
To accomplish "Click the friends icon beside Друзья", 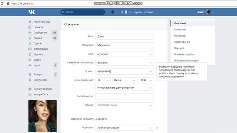I will point(30,38).
